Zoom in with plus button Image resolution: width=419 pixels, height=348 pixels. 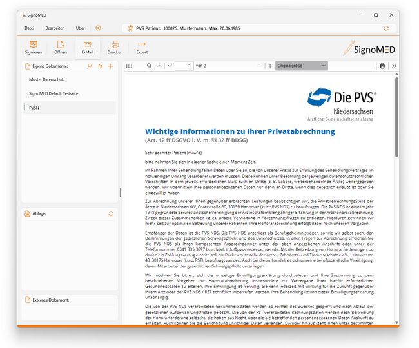(270, 66)
